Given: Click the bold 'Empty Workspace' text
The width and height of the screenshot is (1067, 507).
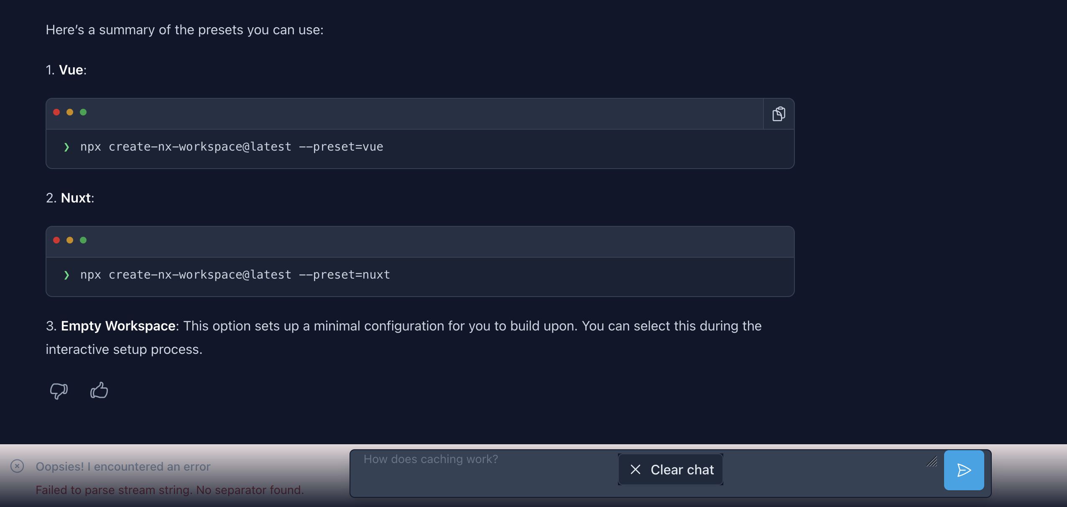Looking at the screenshot, I should 118,326.
